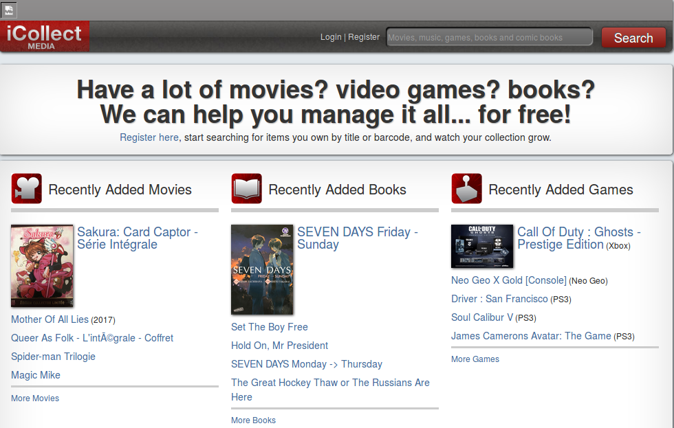Click the Recently Added Movies camera icon
Image resolution: width=674 pixels, height=428 pixels.
(x=27, y=188)
